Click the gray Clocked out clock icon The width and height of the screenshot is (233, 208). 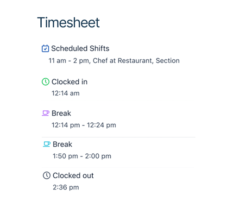[47, 176]
